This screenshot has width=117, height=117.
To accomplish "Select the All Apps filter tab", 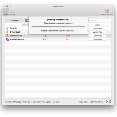I will (15, 21).
